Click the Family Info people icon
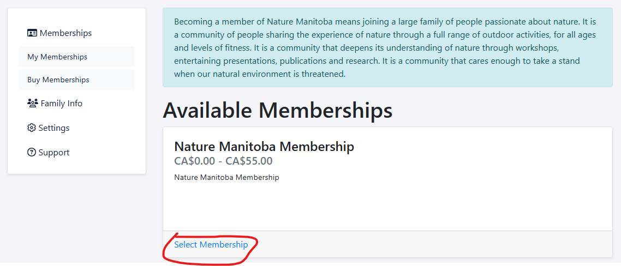This screenshot has width=621, height=266. click(32, 103)
